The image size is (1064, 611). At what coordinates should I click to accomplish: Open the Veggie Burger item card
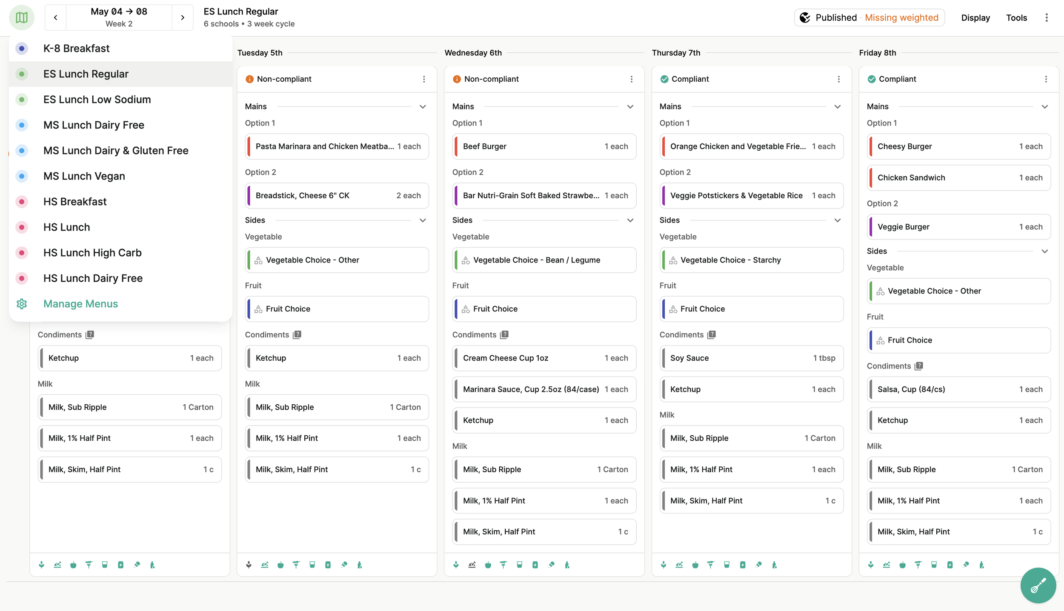tap(958, 227)
